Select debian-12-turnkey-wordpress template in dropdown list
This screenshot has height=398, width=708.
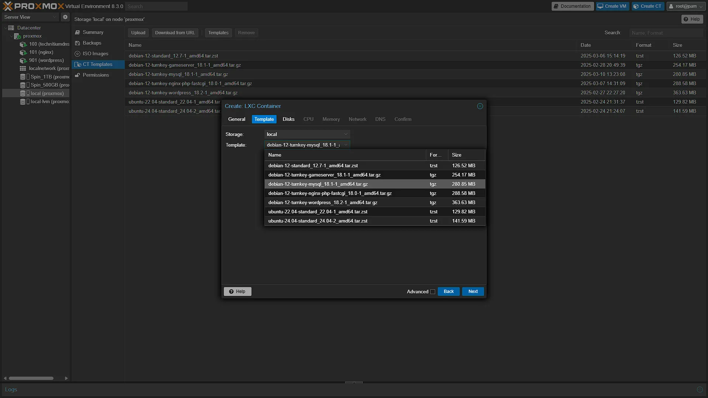(375, 203)
